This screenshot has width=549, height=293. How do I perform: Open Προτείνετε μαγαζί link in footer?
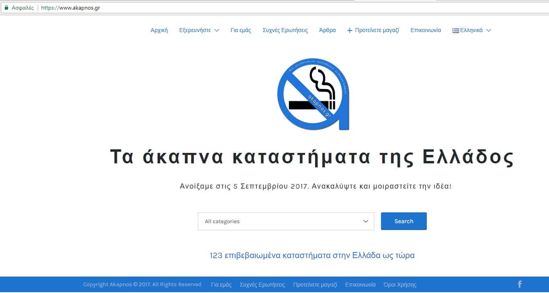point(315,285)
